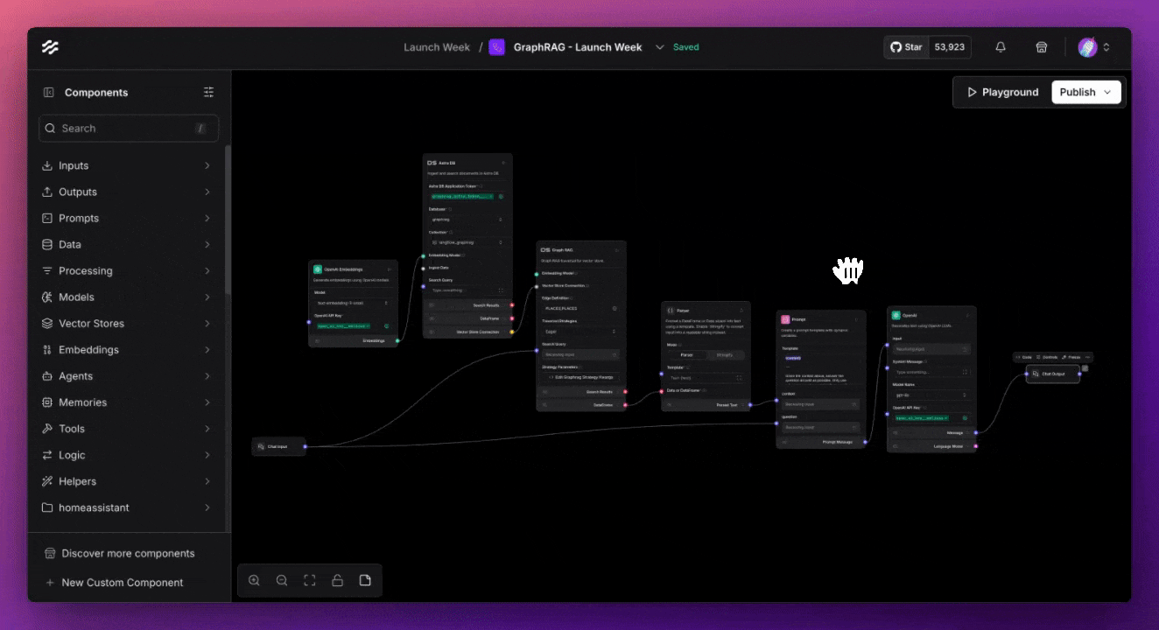The image size is (1159, 630).
Task: Toggle the canvas lock icon
Action: coord(337,580)
